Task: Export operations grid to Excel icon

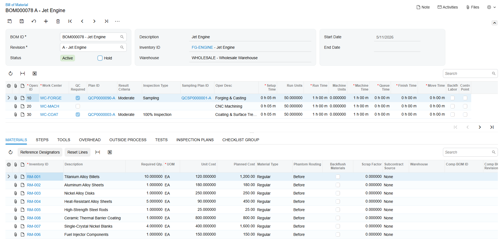Action: pos(35,73)
